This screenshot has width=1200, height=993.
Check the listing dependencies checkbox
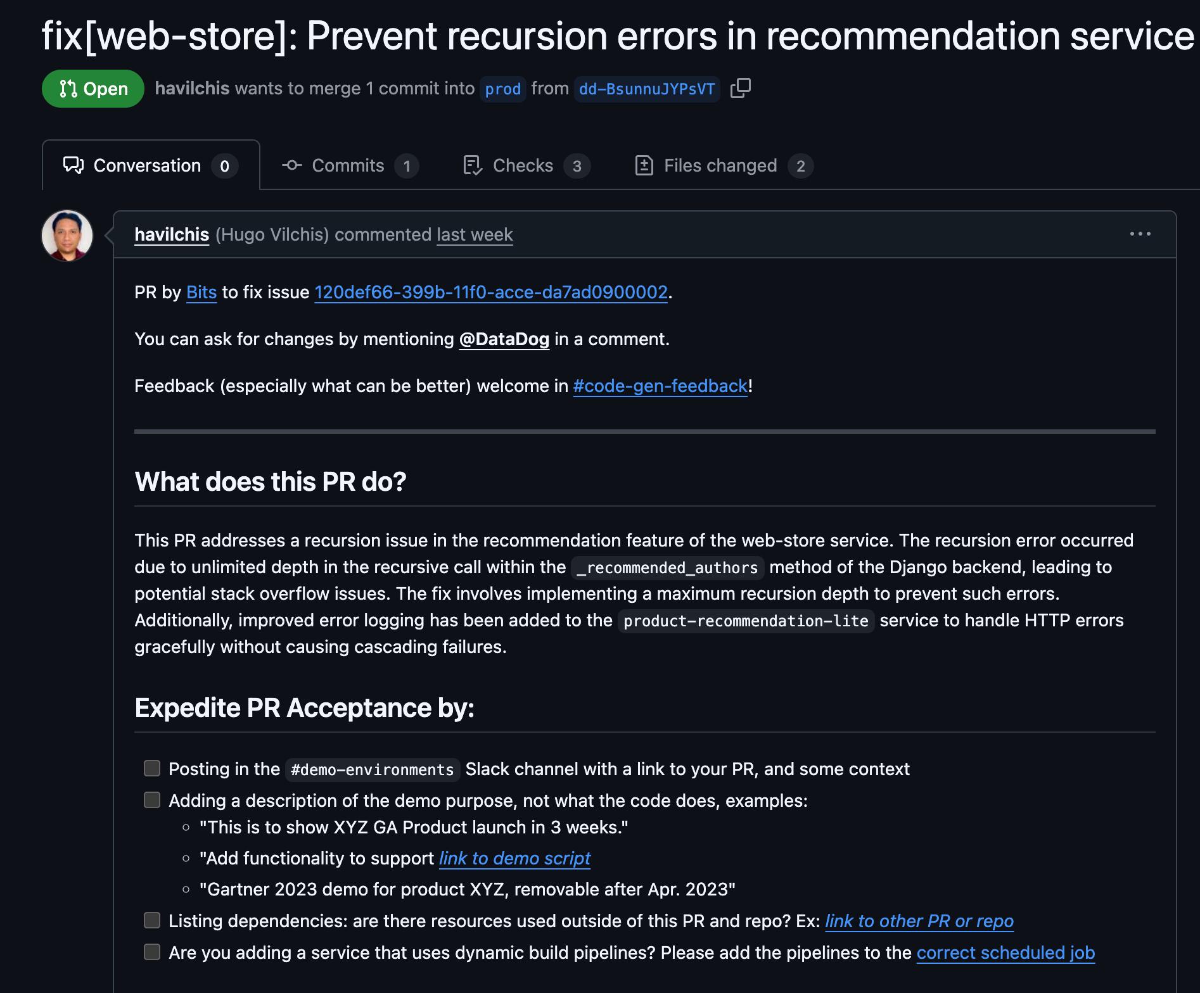151,920
